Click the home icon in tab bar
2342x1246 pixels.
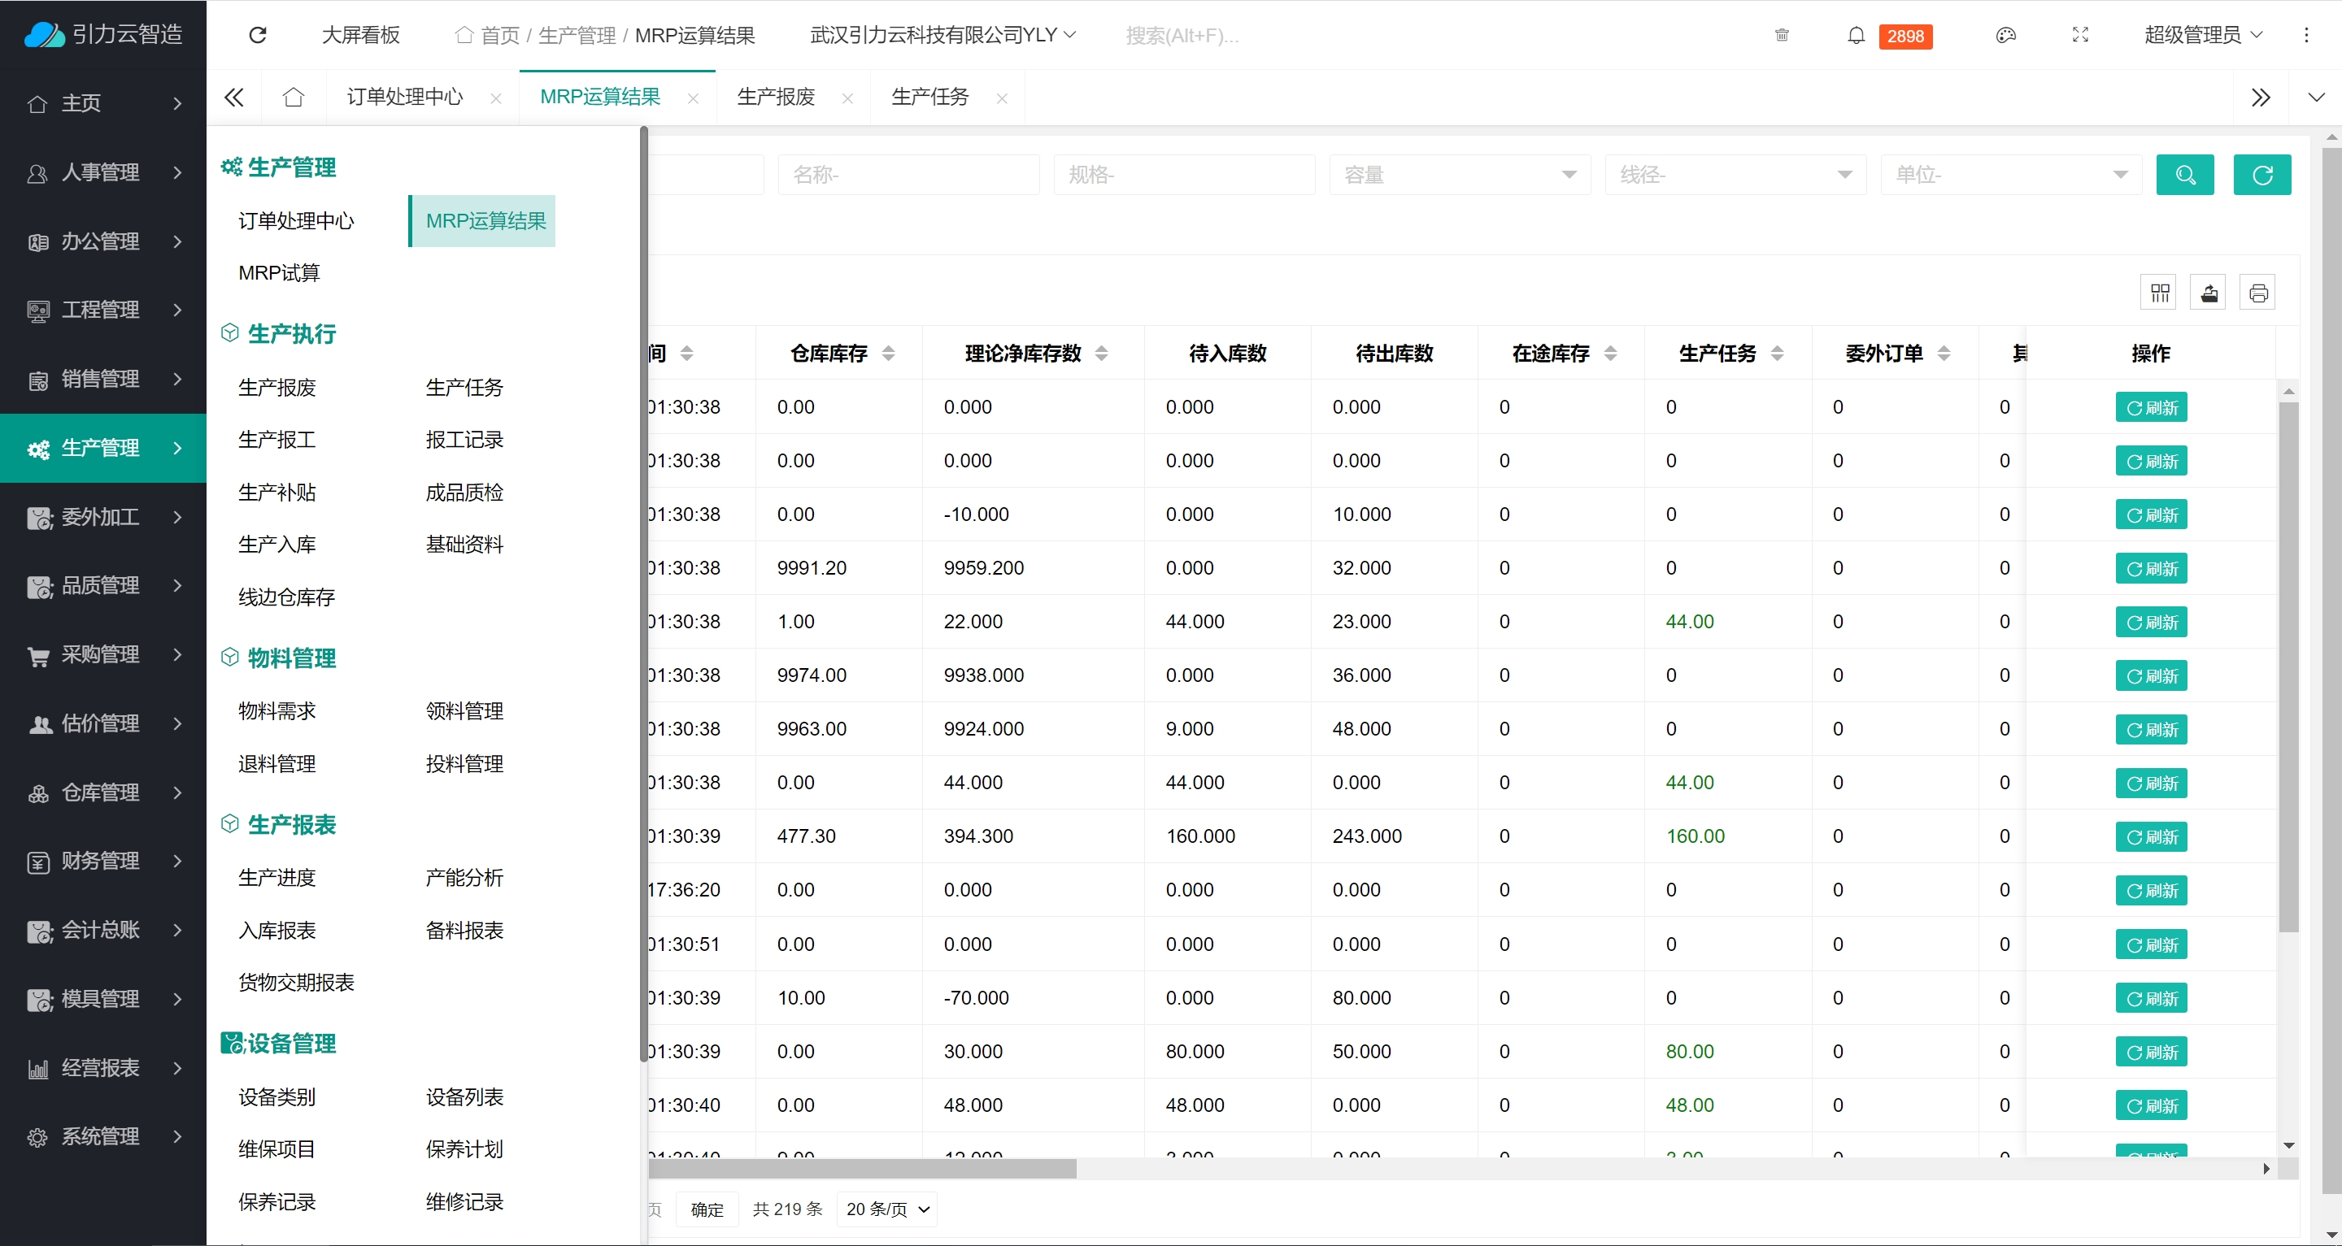pyautogui.click(x=293, y=98)
